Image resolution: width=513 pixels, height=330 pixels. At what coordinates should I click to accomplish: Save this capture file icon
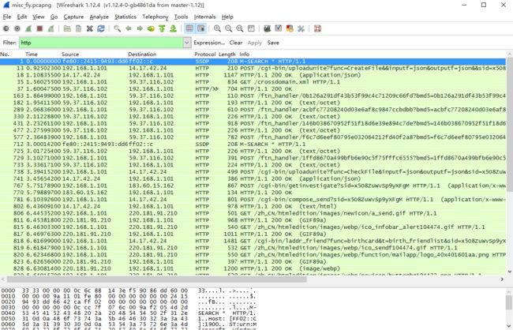tap(78, 28)
